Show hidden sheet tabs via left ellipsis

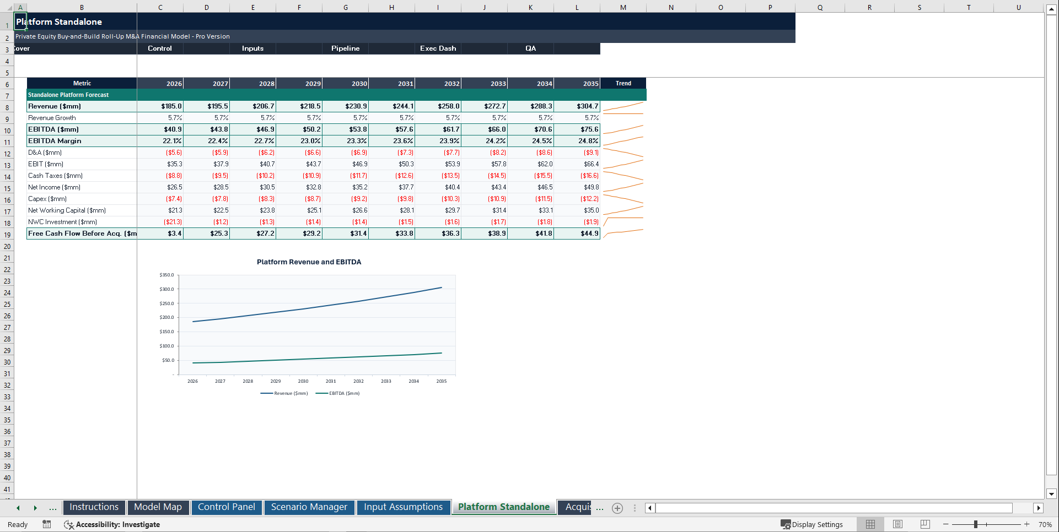(53, 508)
